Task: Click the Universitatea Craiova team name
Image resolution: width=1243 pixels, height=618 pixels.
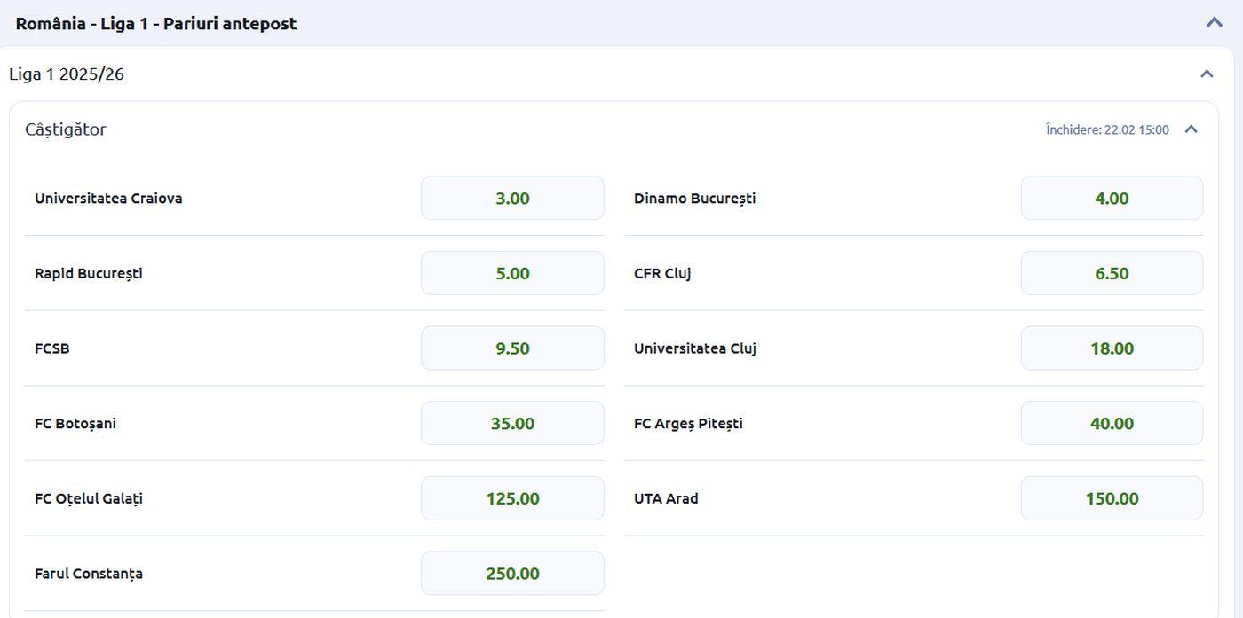Action: [108, 198]
